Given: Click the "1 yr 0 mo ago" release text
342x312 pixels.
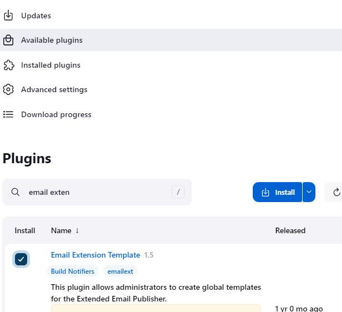Looking at the screenshot, I should coord(299,309).
